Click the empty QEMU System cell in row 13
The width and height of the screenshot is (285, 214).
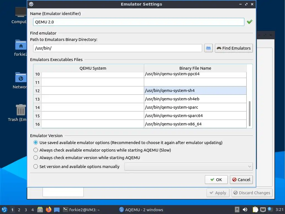pyautogui.click(x=93, y=99)
